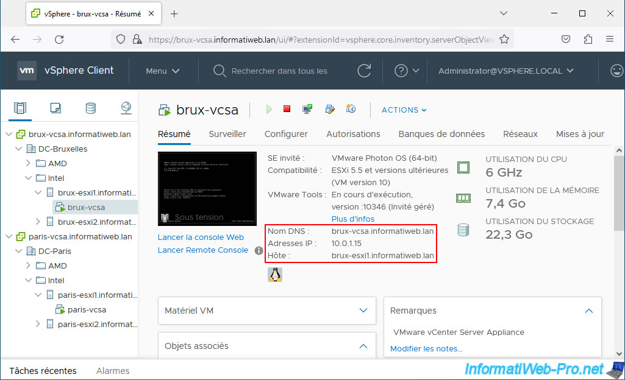Collapse the Remarques panel
Viewport: 625px width, 380px height.
click(x=589, y=311)
